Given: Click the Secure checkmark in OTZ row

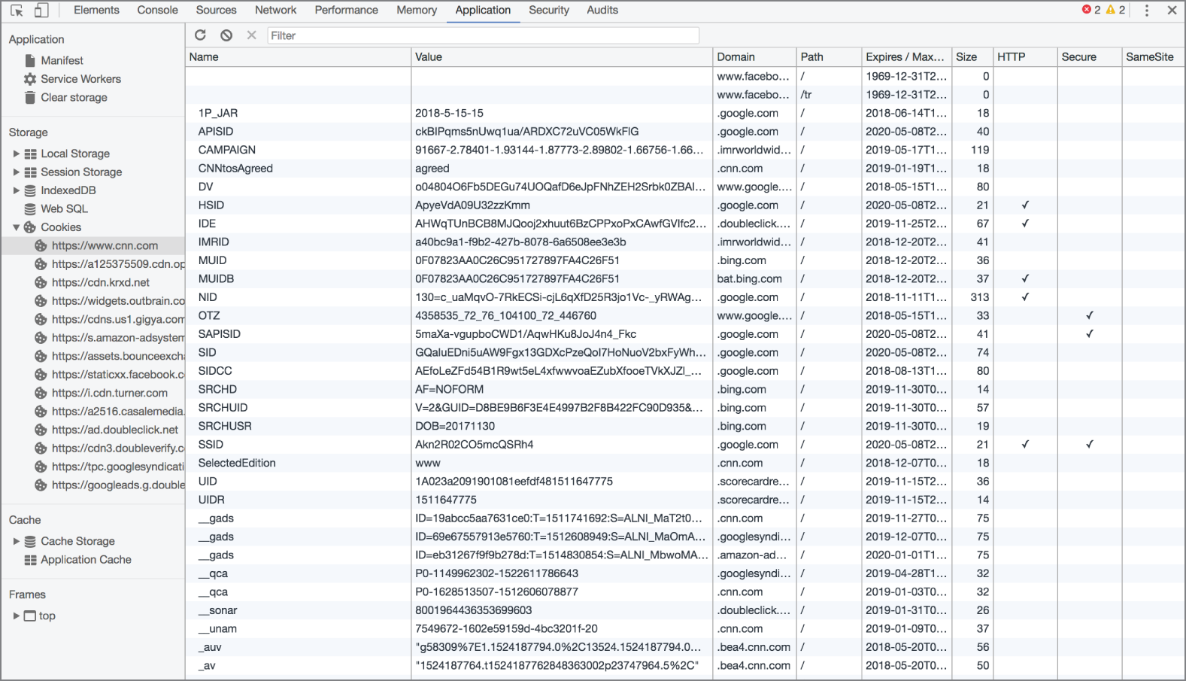Looking at the screenshot, I should click(x=1089, y=315).
